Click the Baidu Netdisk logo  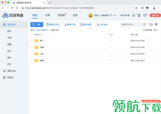pyautogui.click(x=13, y=15)
